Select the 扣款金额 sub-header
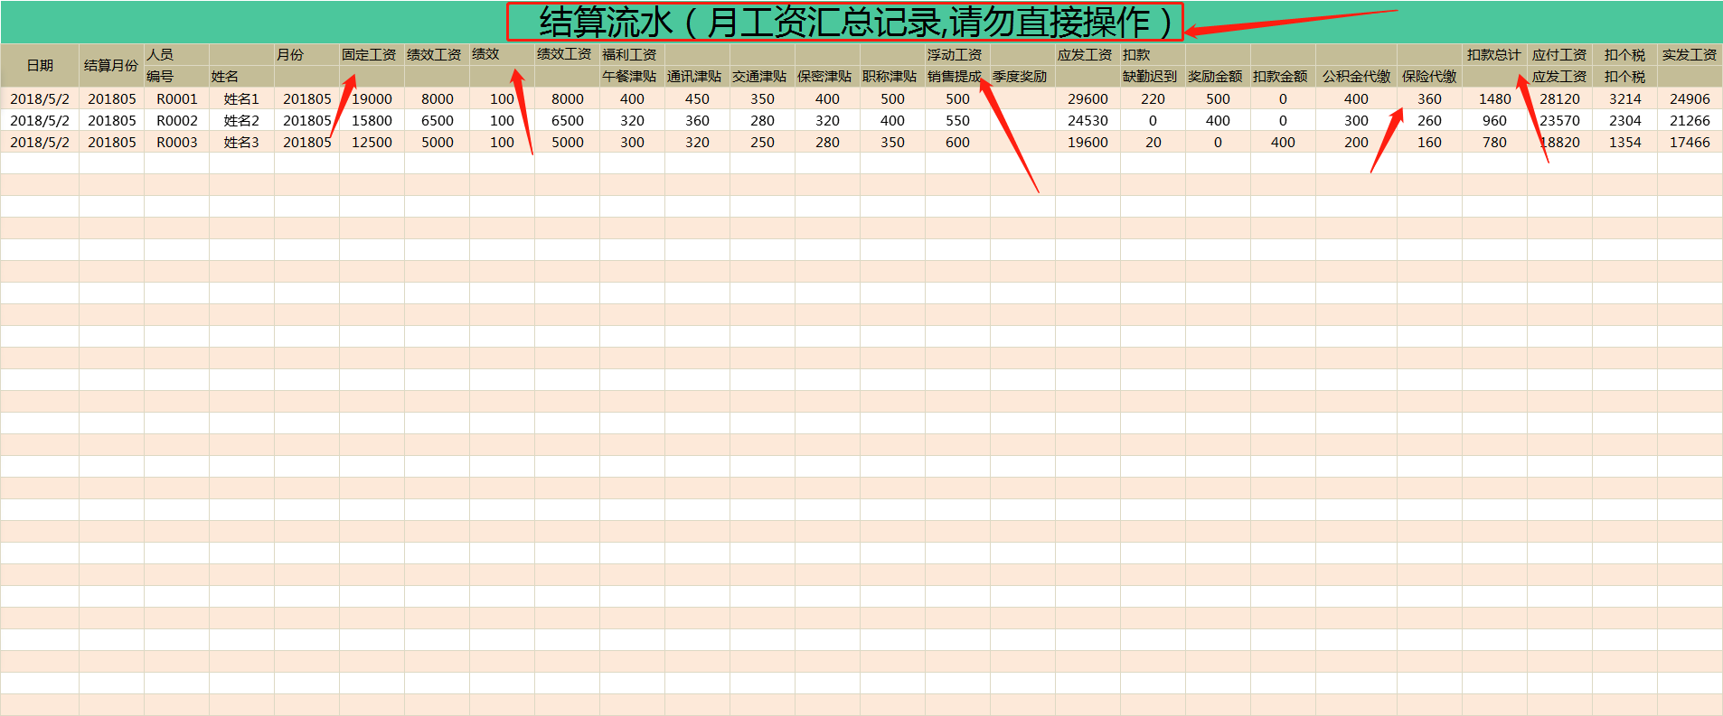 [1283, 77]
